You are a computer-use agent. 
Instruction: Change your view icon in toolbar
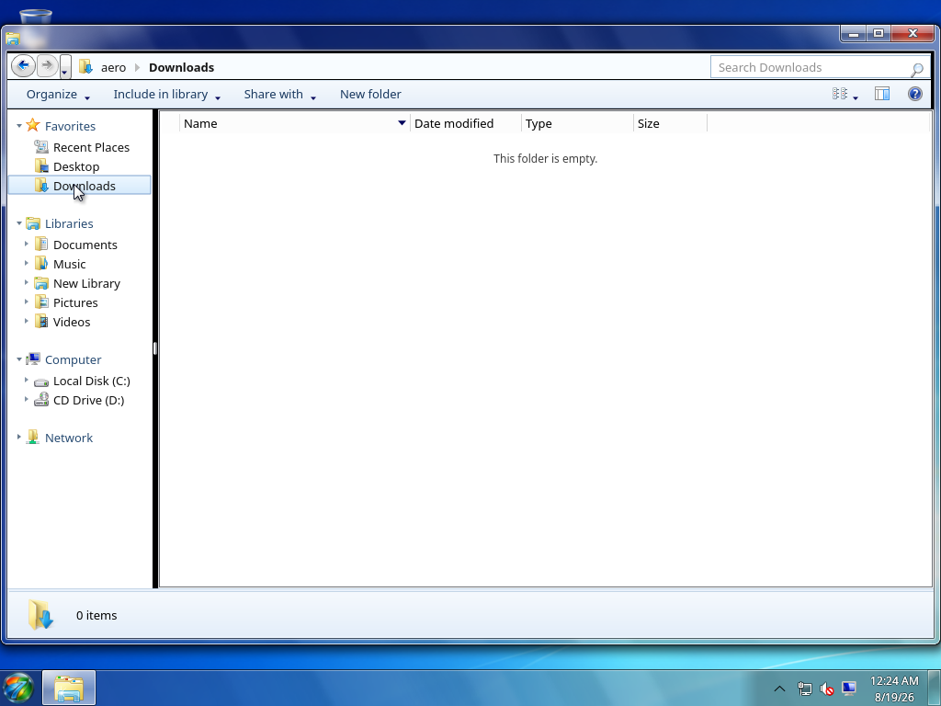click(840, 94)
